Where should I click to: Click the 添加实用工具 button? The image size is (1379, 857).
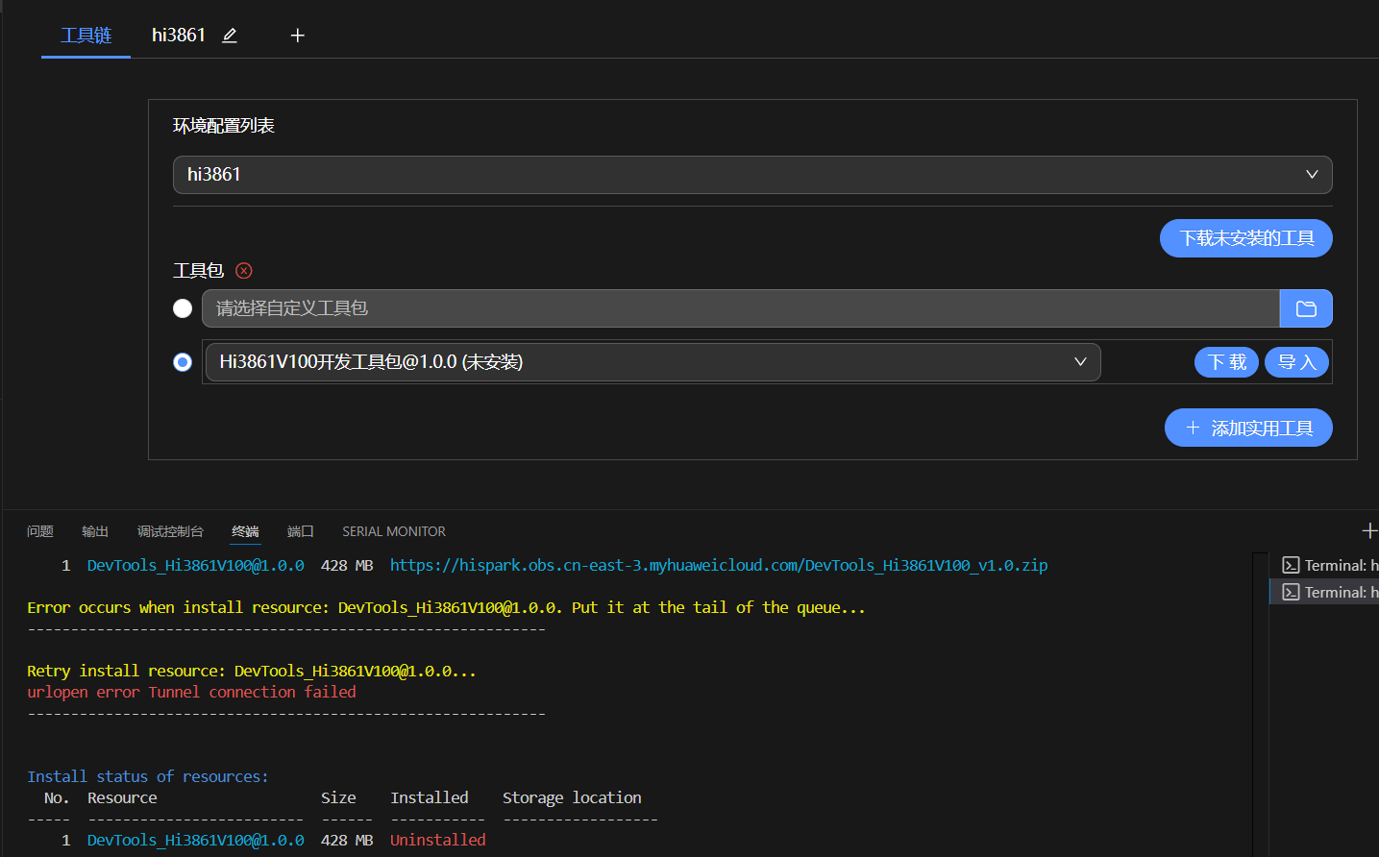pos(1248,428)
